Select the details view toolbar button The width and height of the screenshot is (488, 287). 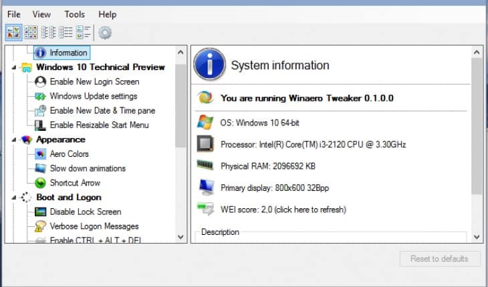click(66, 32)
